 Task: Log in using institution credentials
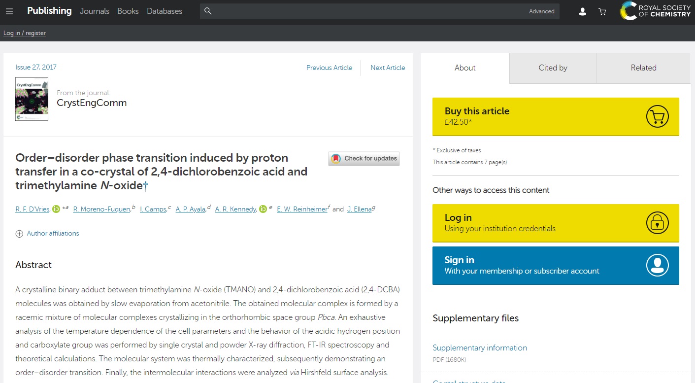coord(555,223)
